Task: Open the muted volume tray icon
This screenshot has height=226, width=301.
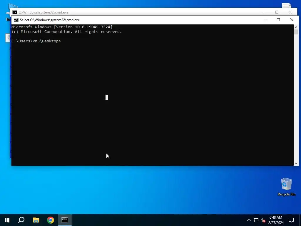Action: 263,220
